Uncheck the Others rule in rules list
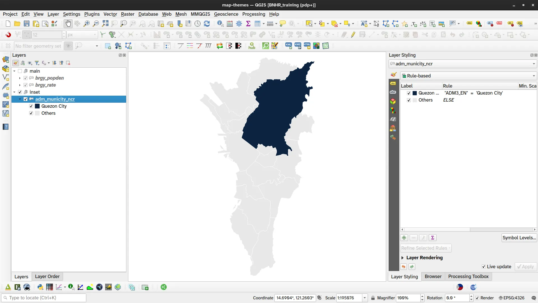Viewport: 538px width, 303px height. point(409,100)
